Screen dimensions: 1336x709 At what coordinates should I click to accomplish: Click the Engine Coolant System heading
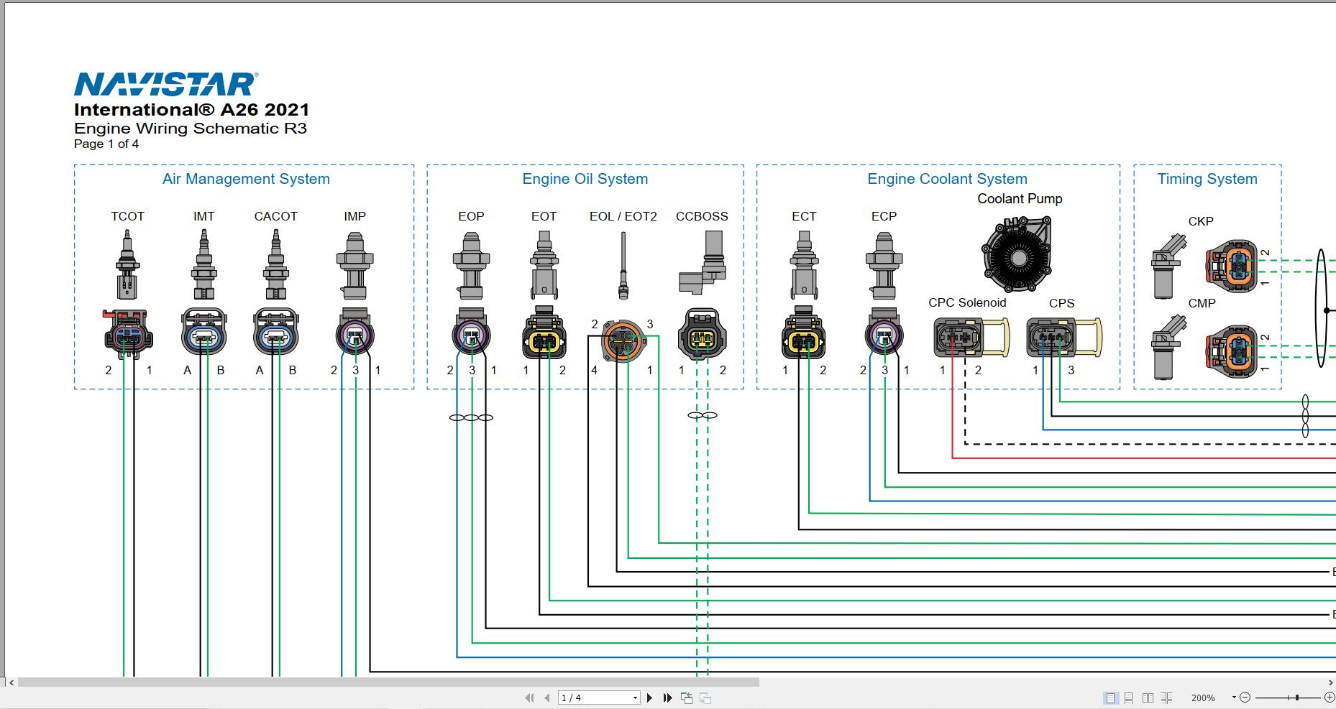point(947,179)
